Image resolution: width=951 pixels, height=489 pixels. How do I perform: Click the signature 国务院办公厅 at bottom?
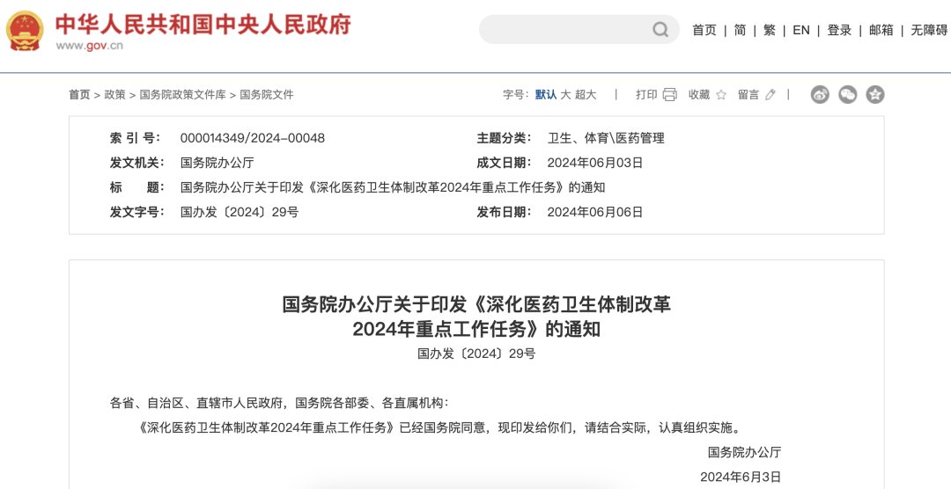pyautogui.click(x=744, y=452)
